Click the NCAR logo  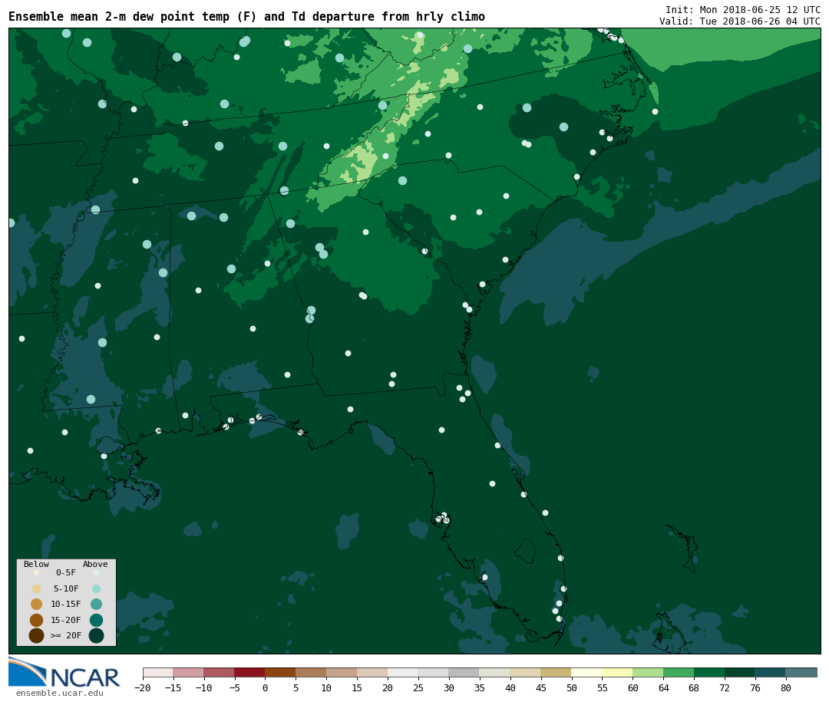64,672
